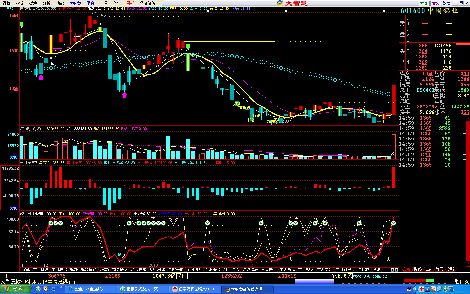Select the MACDW indicator tab
Image resolution: width=470 pixels, height=294 pixels.
pyautogui.click(x=104, y=269)
